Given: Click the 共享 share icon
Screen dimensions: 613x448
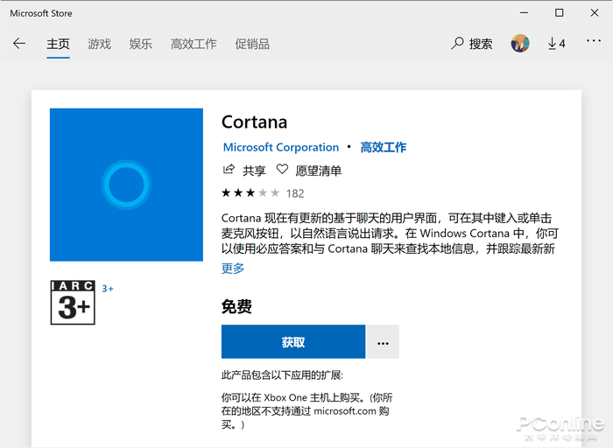Looking at the screenshot, I should point(229,170).
